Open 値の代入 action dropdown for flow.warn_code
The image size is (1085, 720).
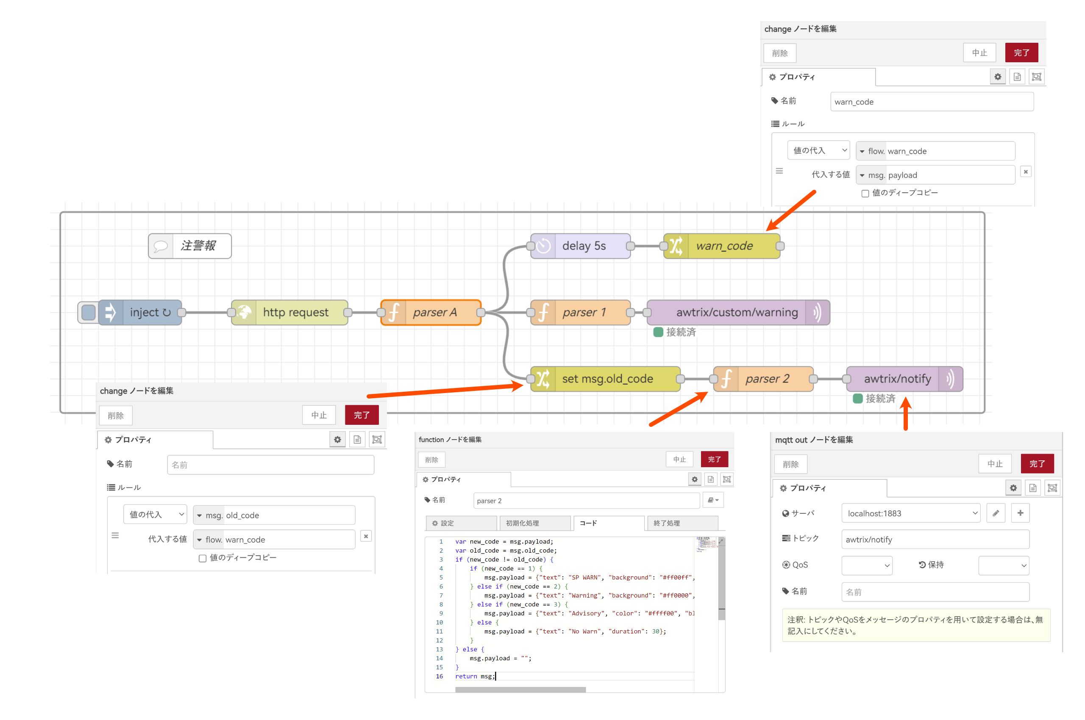(818, 150)
